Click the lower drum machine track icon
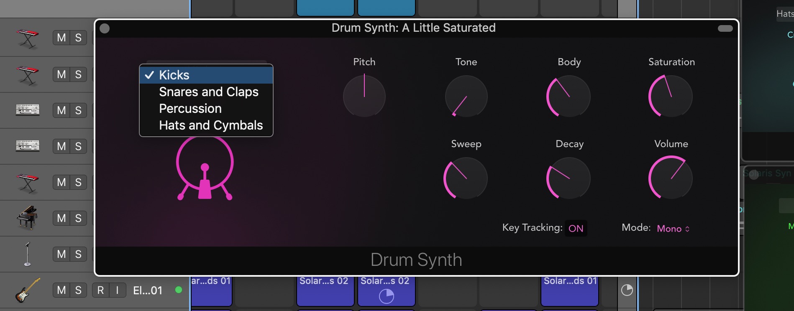This screenshot has width=794, height=311. pos(28,146)
